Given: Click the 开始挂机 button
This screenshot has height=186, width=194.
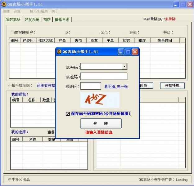Looking at the screenshot, I should pos(172,86).
